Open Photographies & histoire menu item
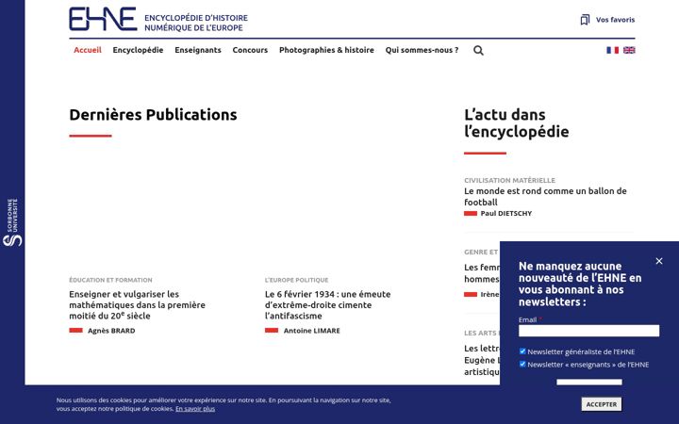This screenshot has width=679, height=424. pyautogui.click(x=326, y=50)
